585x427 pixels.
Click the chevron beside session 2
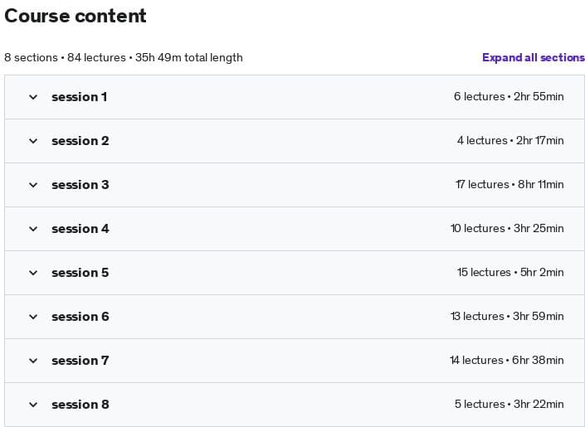33,141
